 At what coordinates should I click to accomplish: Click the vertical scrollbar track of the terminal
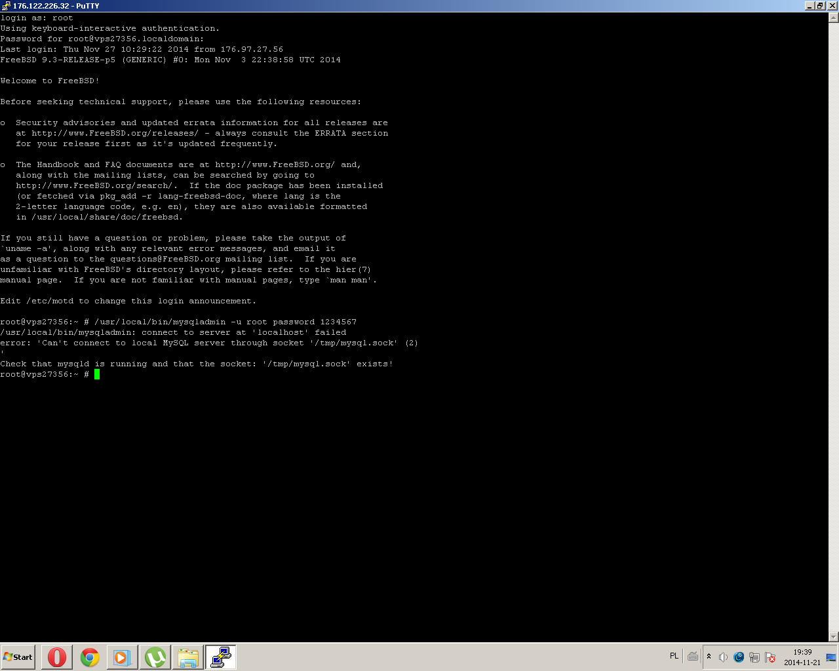coord(834,328)
